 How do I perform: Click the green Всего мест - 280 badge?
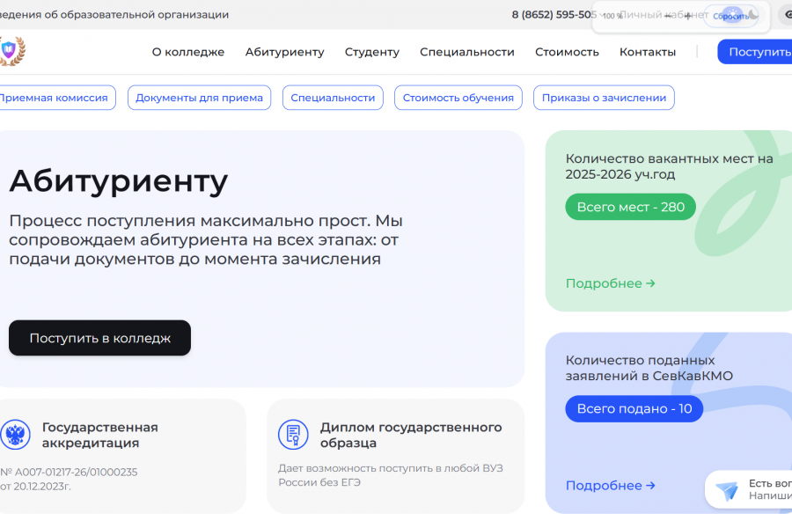(630, 207)
